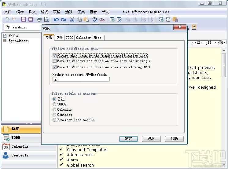Click the Print icon in toolbar
228x169 pixels.
tap(39, 19)
